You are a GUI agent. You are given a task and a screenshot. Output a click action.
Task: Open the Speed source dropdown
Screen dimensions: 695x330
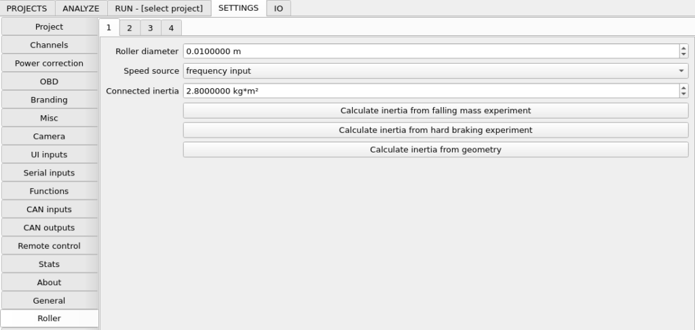[436, 70]
